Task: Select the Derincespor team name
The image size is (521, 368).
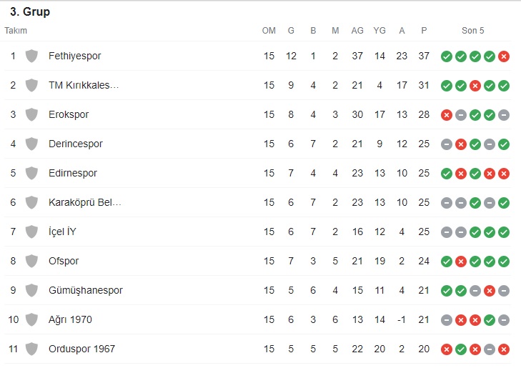Action: click(x=76, y=144)
